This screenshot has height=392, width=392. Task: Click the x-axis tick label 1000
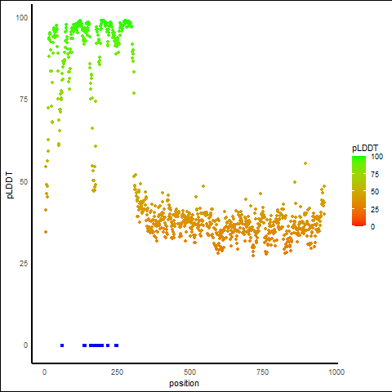click(336, 372)
